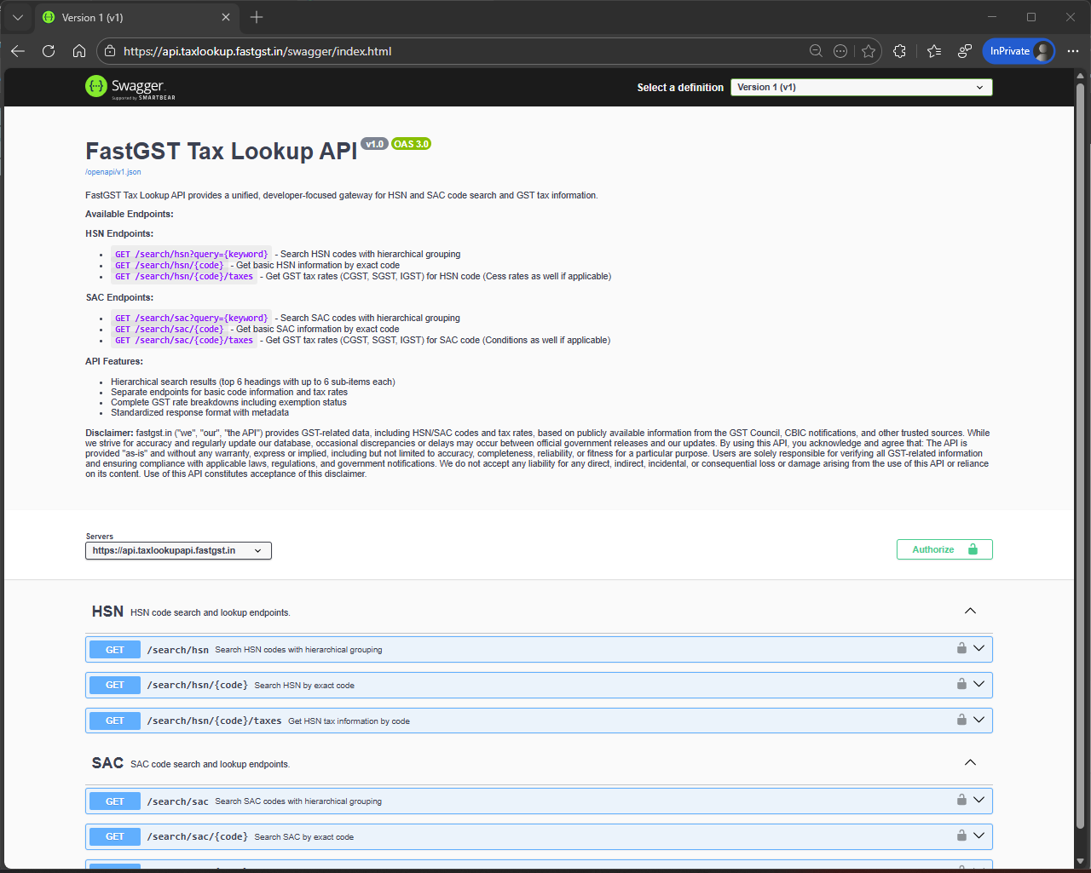Collapse the SAC endpoints section
This screenshot has height=873, width=1091.
970,762
